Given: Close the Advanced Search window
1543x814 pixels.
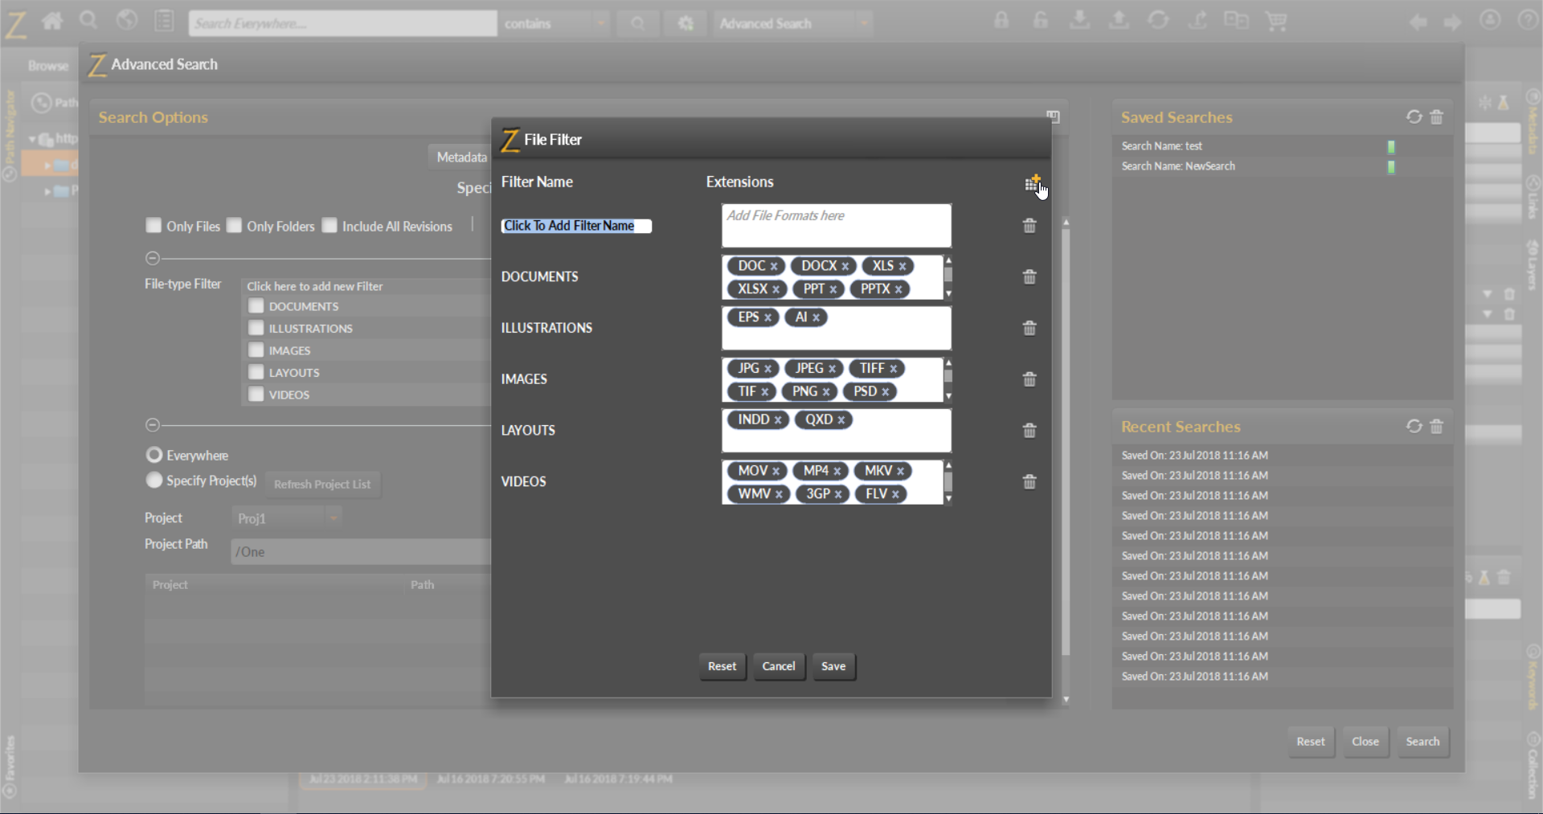Looking at the screenshot, I should pyautogui.click(x=1365, y=742).
